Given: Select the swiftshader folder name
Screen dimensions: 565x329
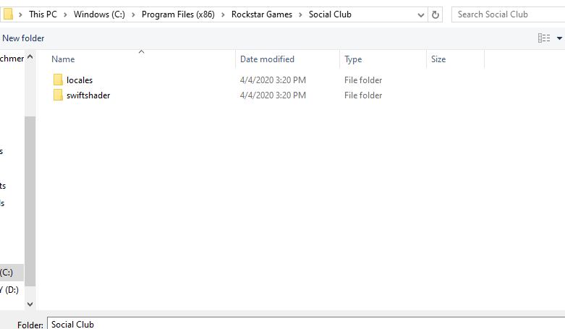Looking at the screenshot, I should click(x=88, y=95).
